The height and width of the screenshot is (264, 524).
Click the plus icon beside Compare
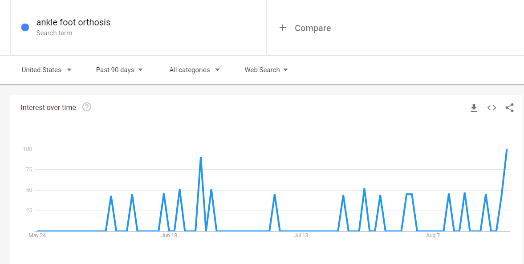[282, 28]
